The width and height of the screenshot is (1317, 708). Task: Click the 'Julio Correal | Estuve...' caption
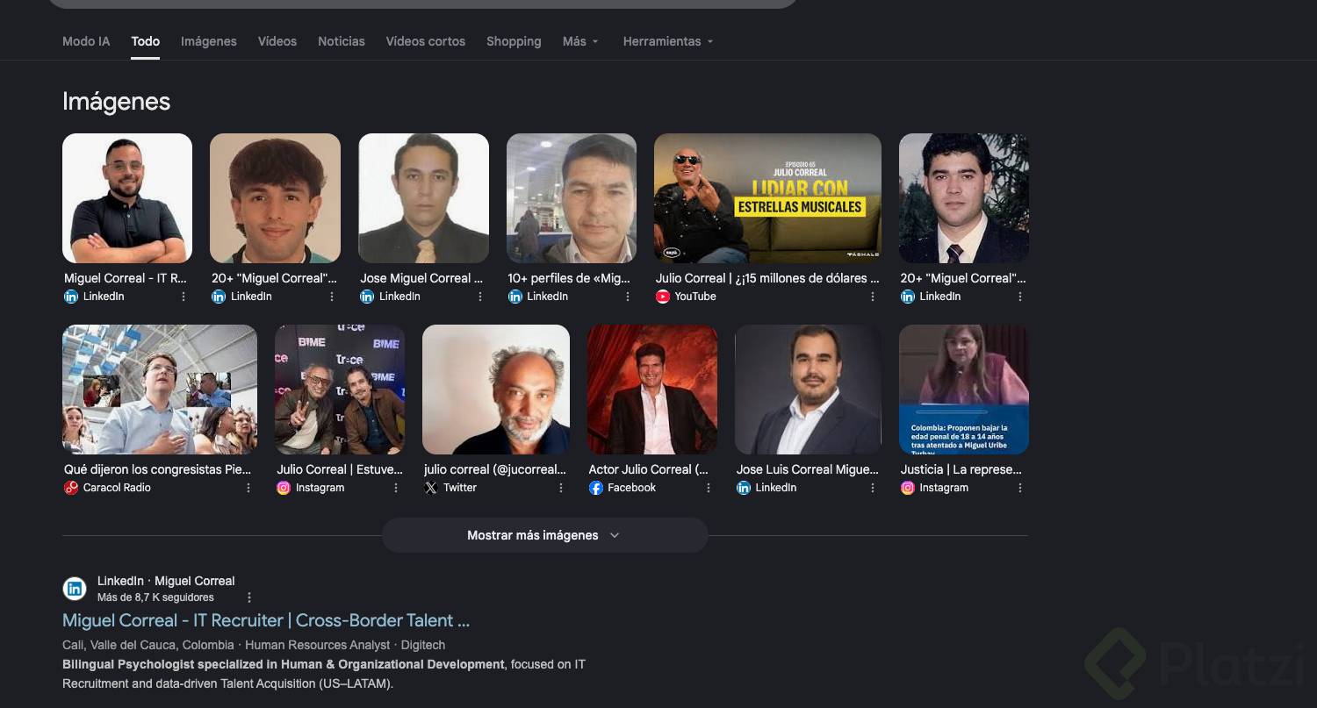coord(340,469)
